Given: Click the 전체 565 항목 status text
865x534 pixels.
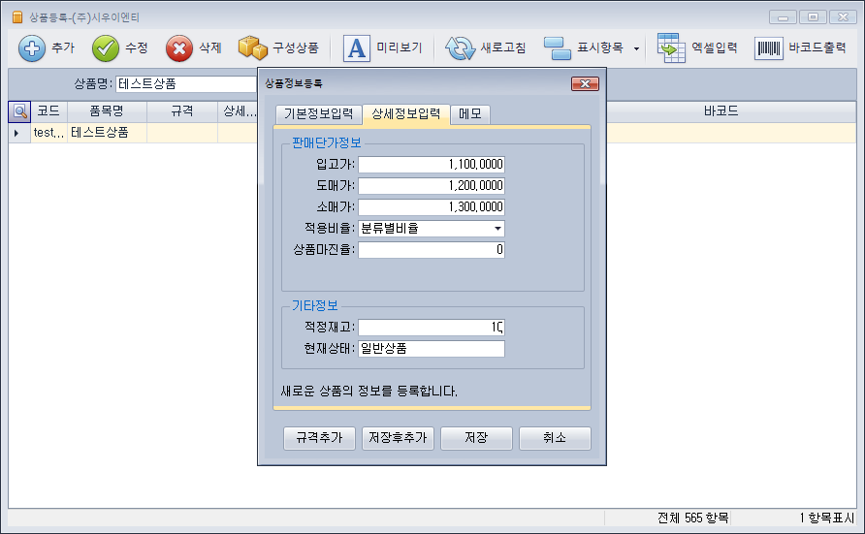Looking at the screenshot, I should [693, 518].
